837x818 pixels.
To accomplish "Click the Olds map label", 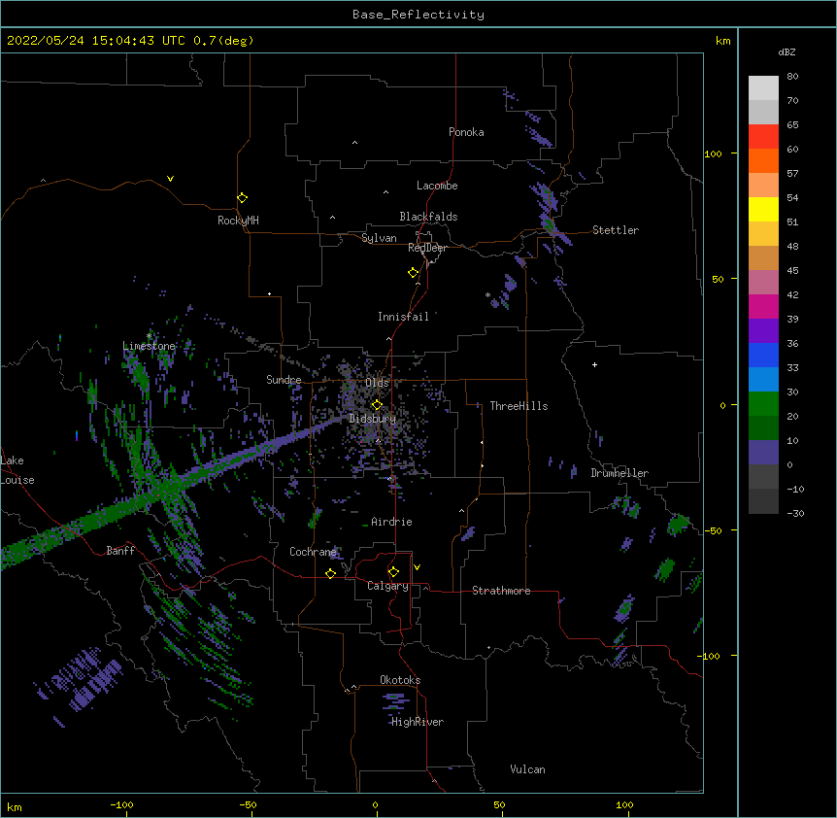I will (377, 384).
